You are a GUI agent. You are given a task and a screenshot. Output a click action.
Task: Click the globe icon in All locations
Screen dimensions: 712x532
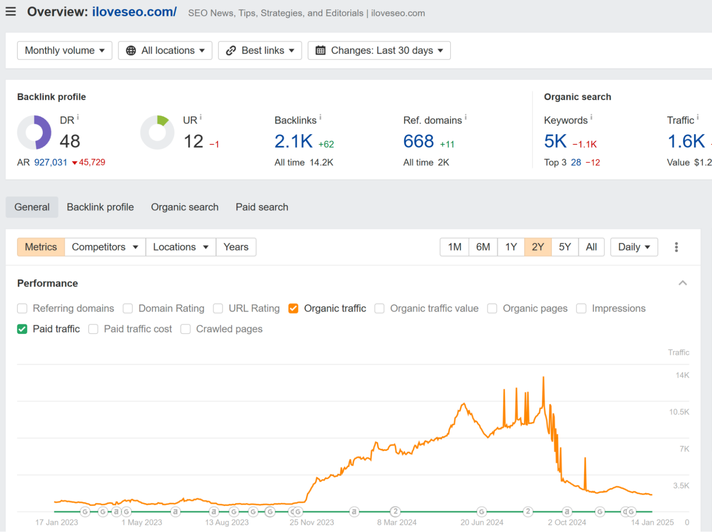131,50
